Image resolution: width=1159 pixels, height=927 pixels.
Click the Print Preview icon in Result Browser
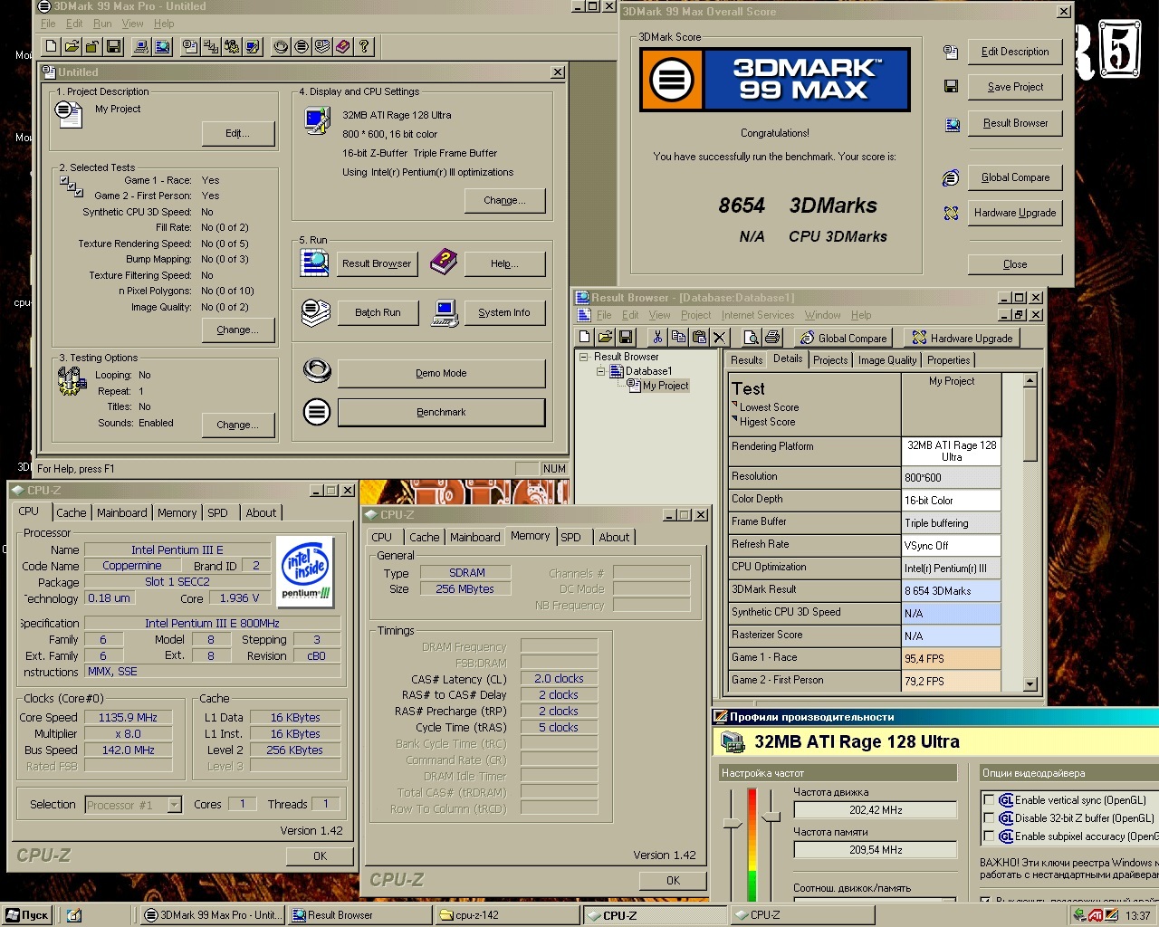click(x=752, y=338)
